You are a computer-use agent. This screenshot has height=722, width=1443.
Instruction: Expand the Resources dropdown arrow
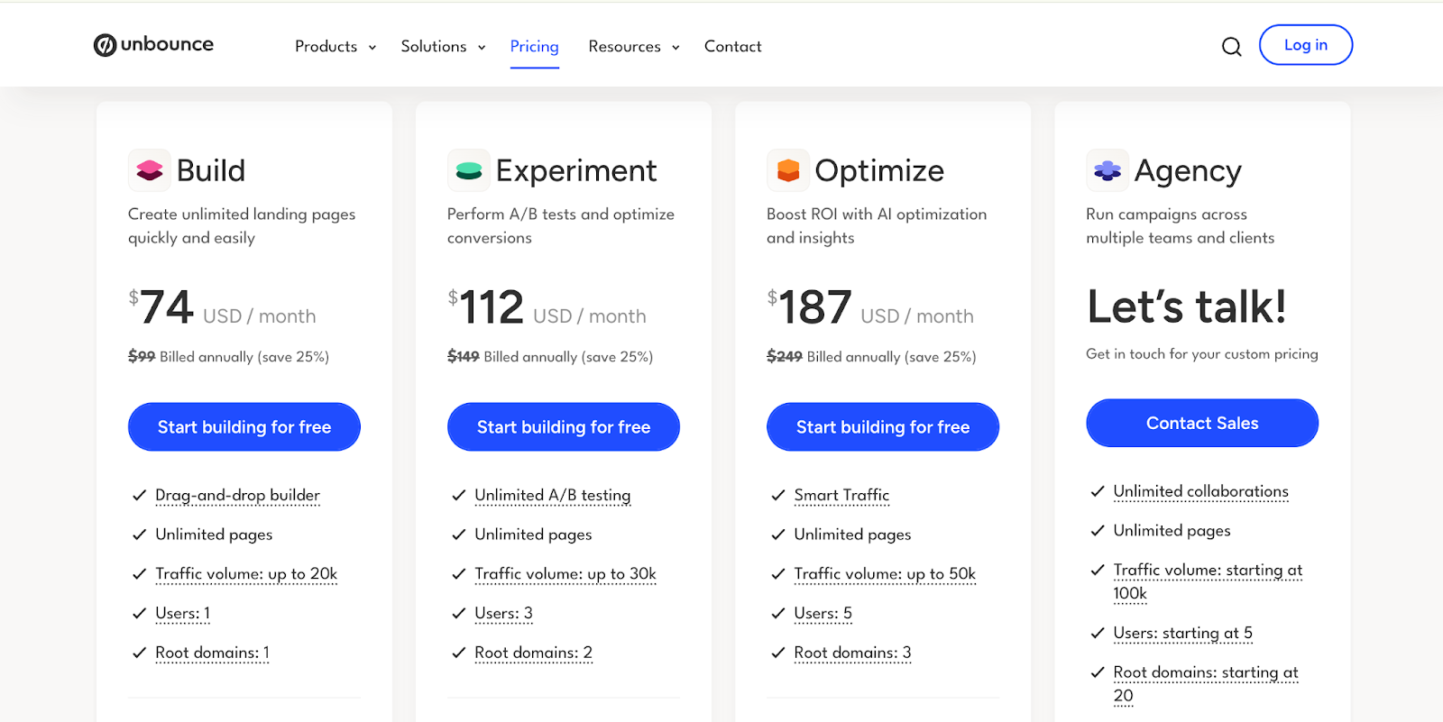[x=676, y=48]
